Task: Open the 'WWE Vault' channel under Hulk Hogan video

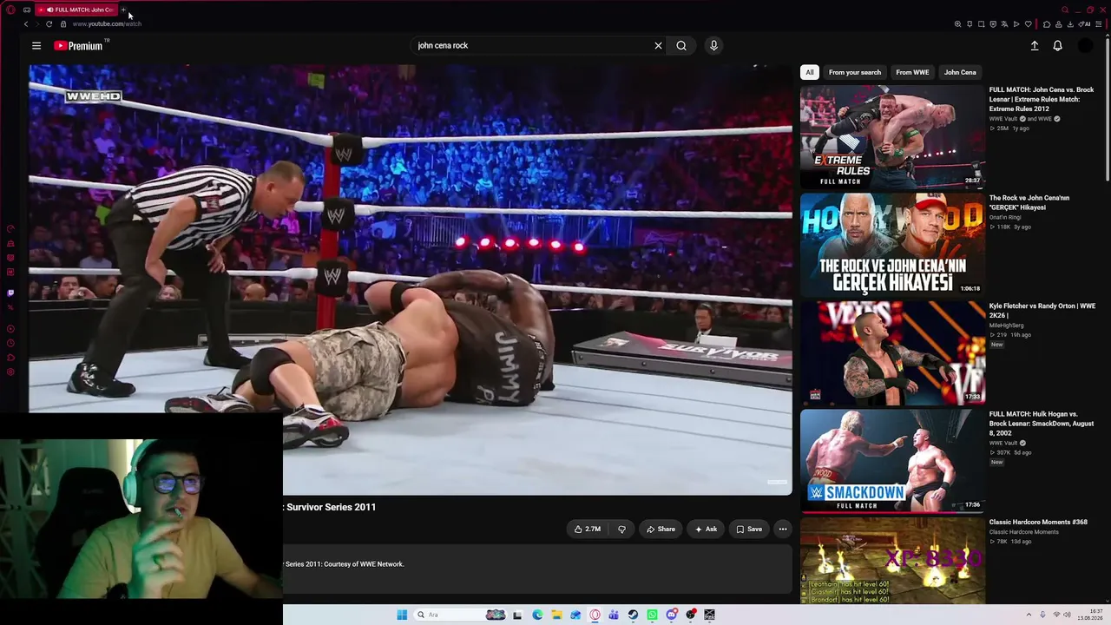Action: (1003, 443)
